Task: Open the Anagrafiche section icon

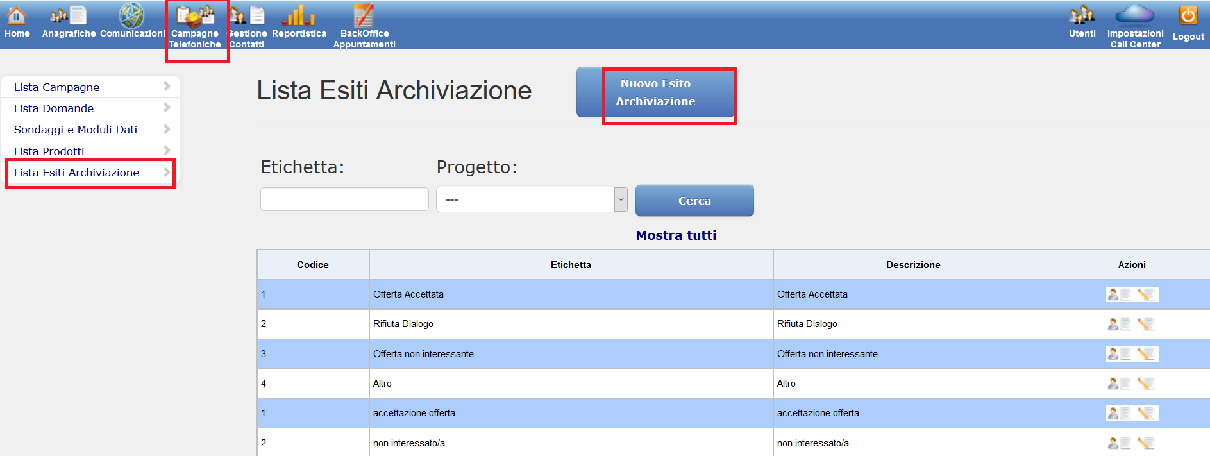Action: [69, 15]
